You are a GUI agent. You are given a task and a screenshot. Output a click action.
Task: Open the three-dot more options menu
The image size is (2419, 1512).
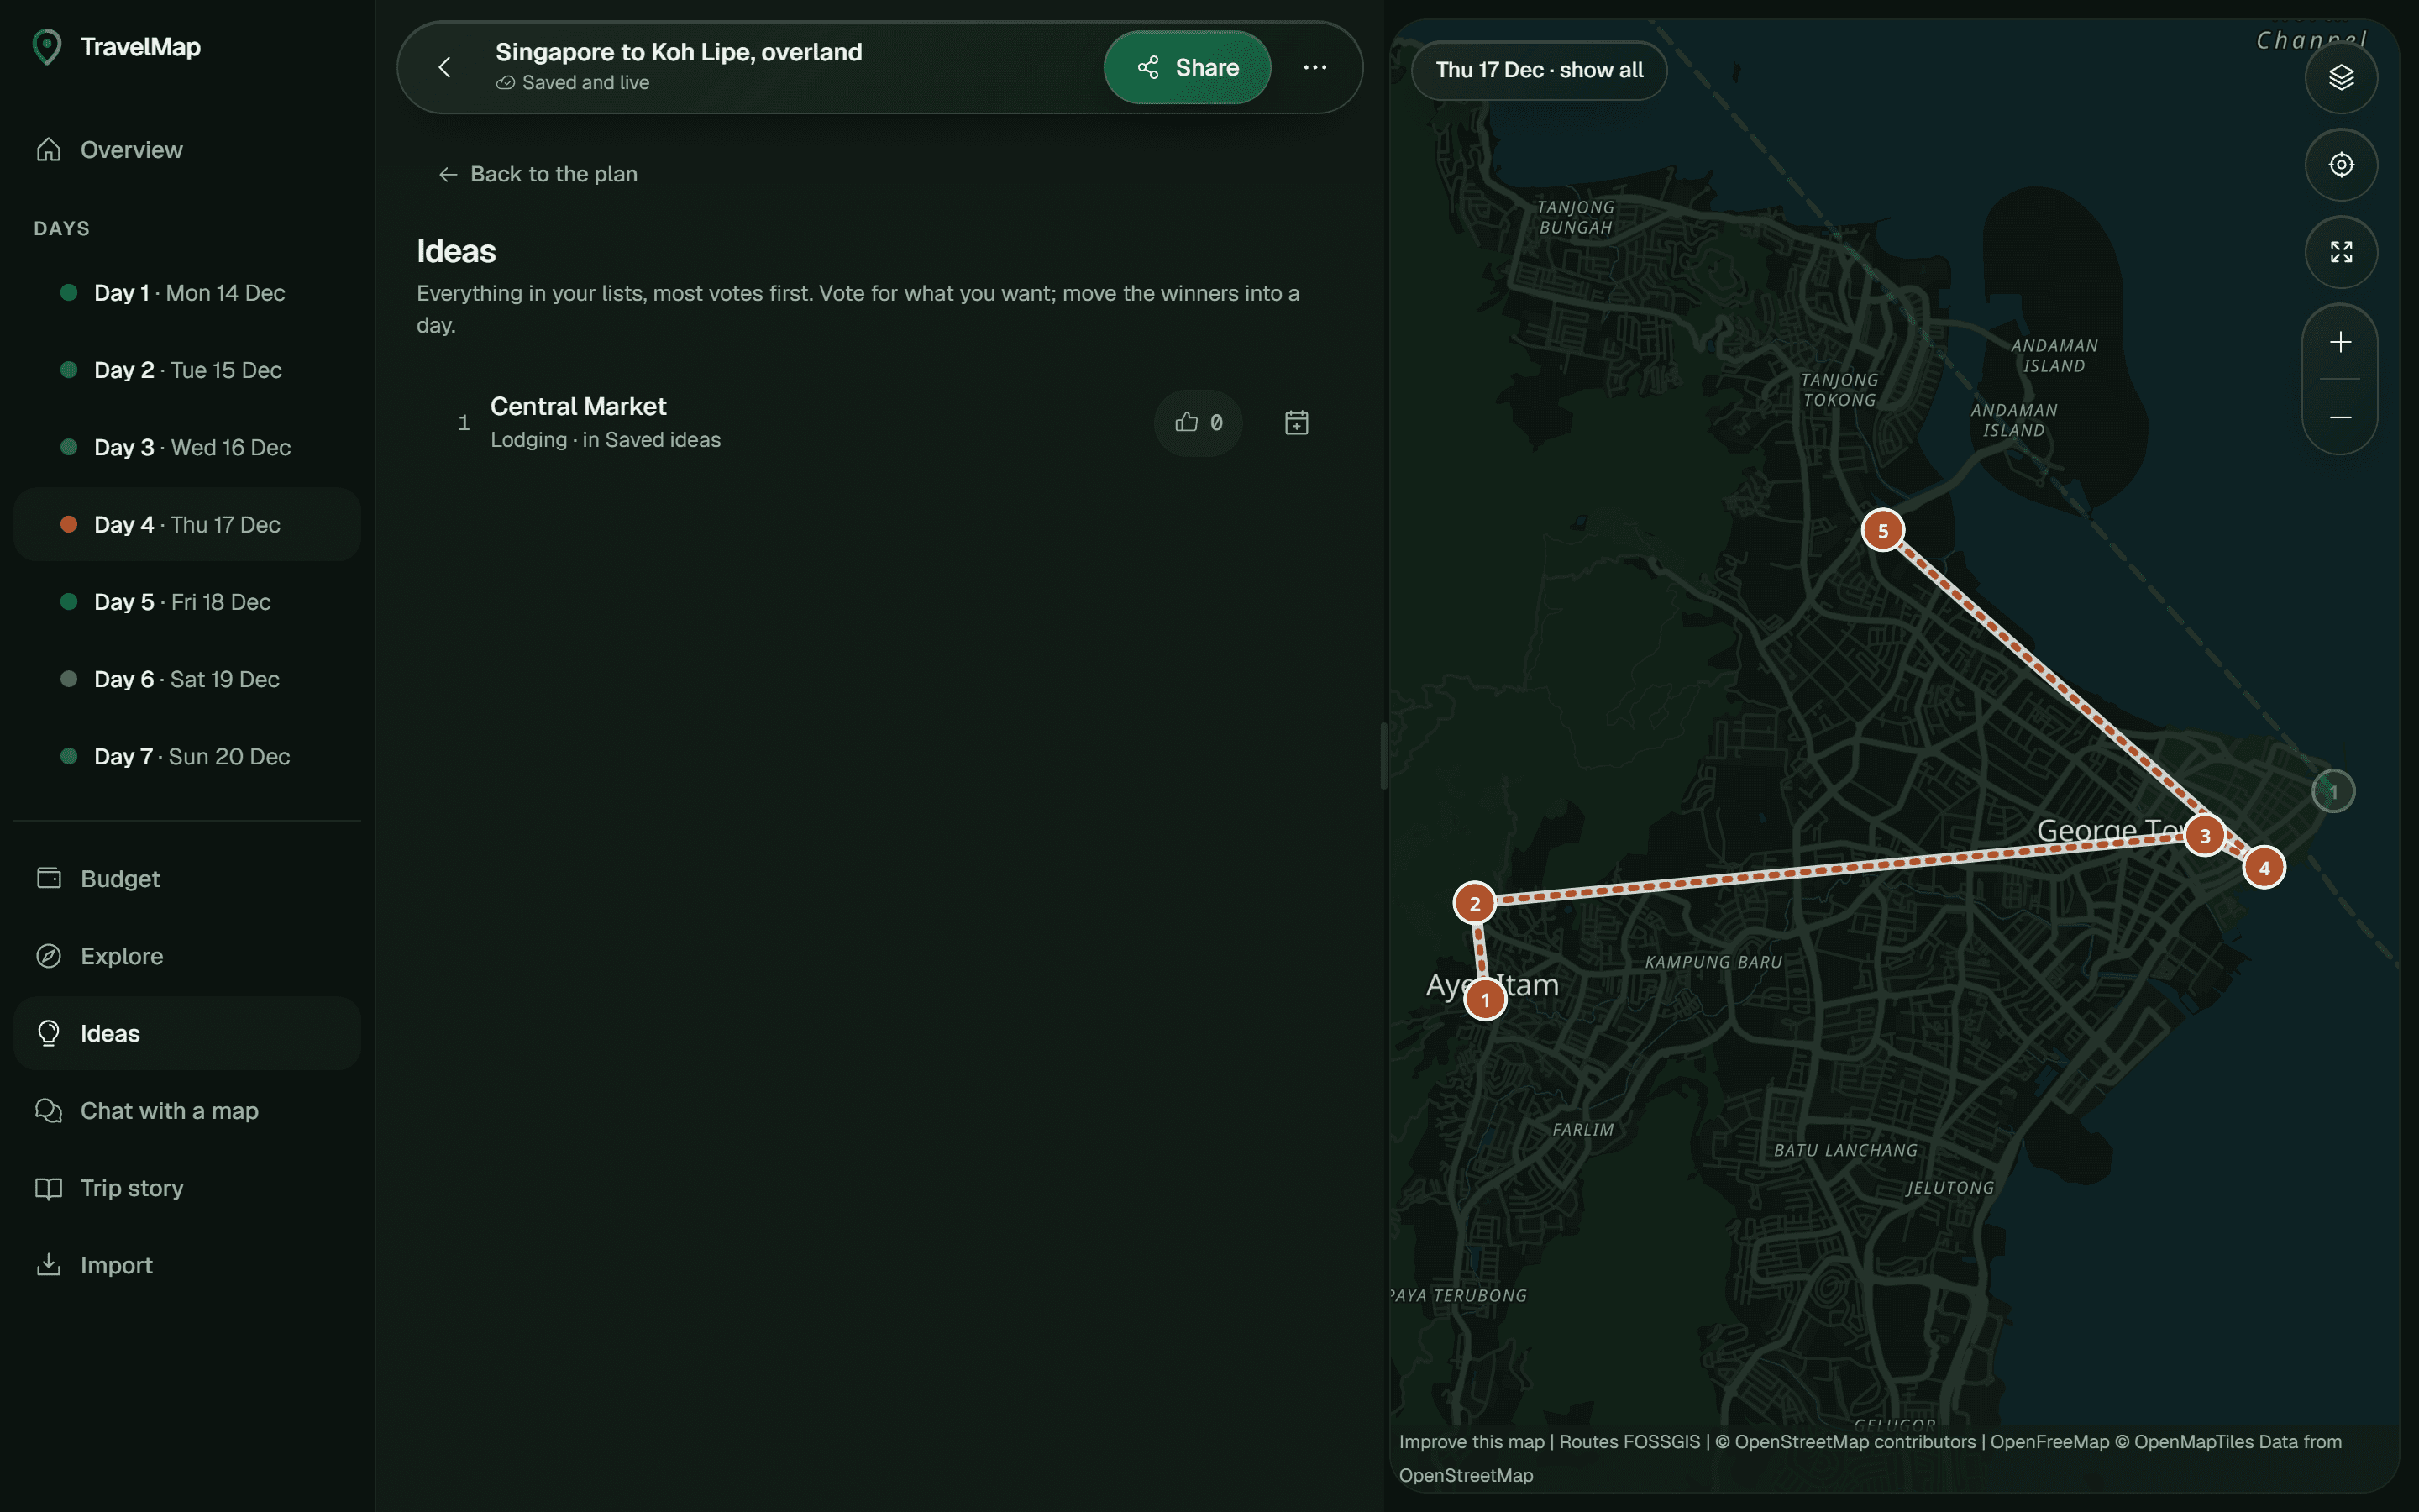(x=1314, y=67)
